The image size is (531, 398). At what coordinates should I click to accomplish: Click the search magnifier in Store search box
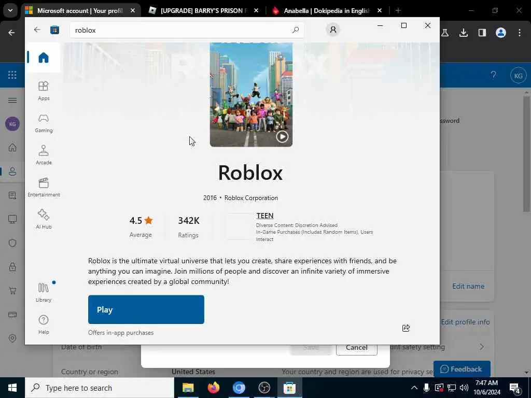(295, 30)
